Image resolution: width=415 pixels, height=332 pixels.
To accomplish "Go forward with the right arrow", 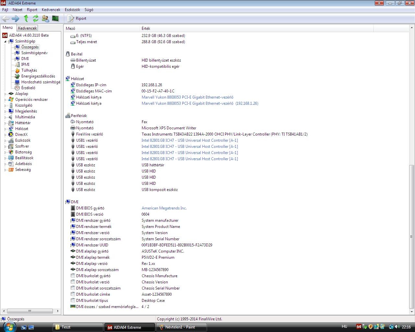I will point(15,18).
